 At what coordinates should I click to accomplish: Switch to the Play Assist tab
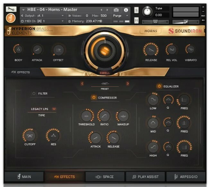coord(145,177)
